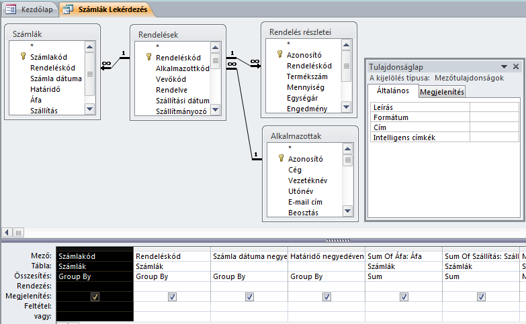The width and height of the screenshot is (526, 324).
Task: Select Számla dátuma field in Számlák table
Action: click(56, 78)
